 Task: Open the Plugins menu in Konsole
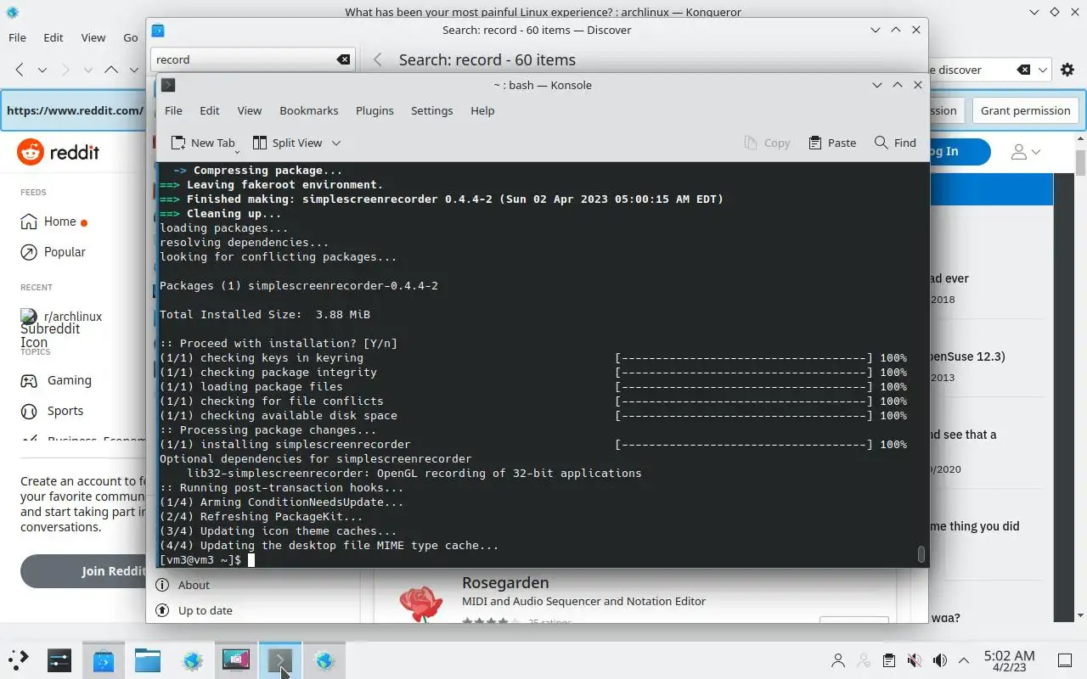pyautogui.click(x=375, y=110)
